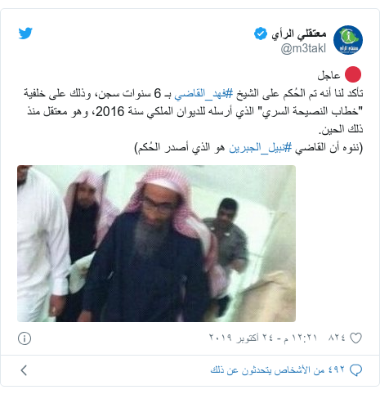Expand conversation with left chevron arrow
Viewport: 380px width, 394px height.
[24, 370]
